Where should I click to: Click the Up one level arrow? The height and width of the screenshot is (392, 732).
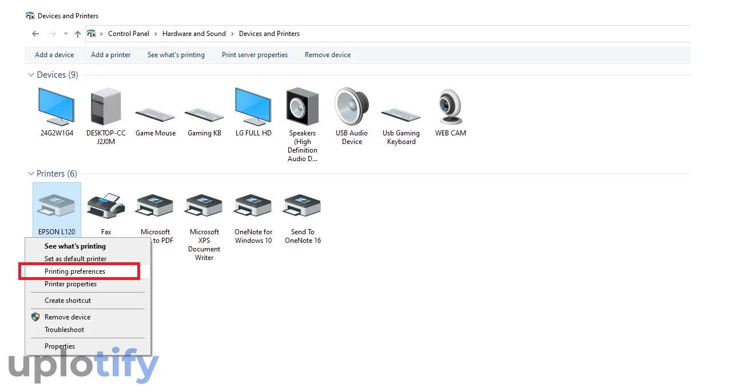(78, 34)
